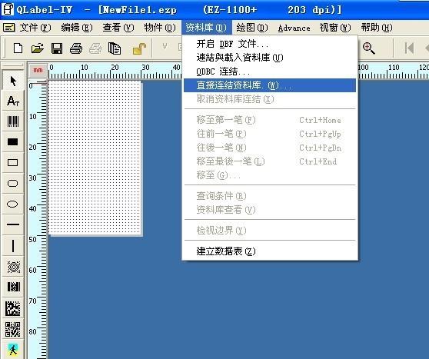This screenshot has height=359, width=429.
Task: Click the New file icon
Action: 18,48
